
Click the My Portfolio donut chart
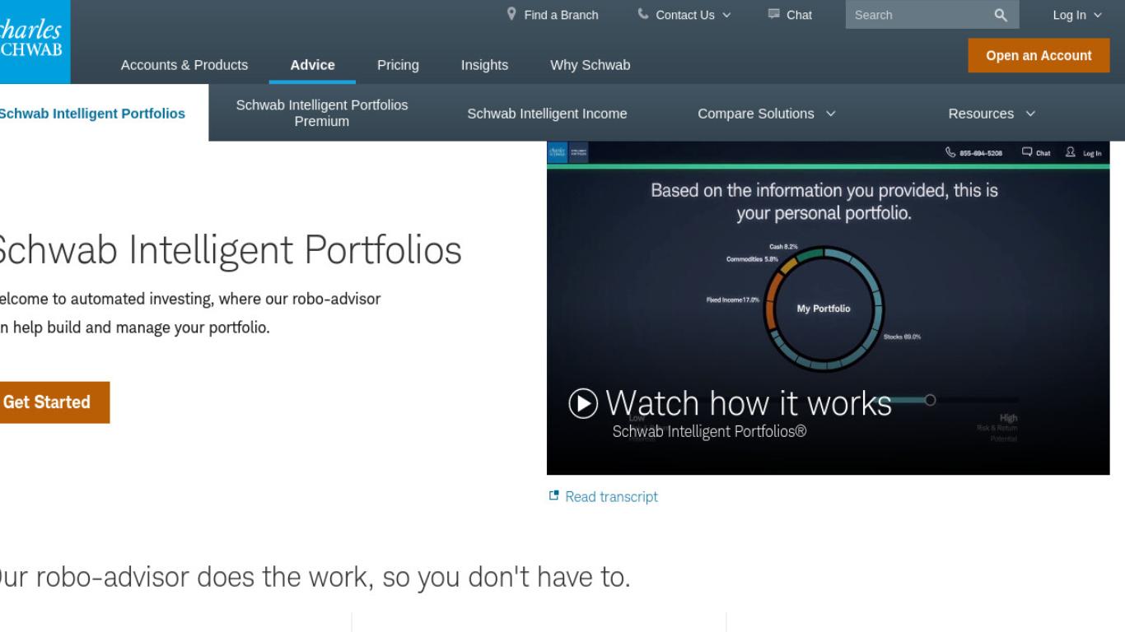(824, 309)
